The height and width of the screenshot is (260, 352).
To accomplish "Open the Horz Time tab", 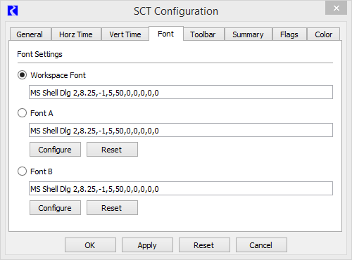I will click(x=76, y=34).
